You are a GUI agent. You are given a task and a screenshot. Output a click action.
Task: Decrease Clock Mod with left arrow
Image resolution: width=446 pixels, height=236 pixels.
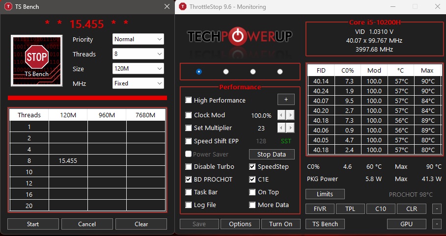point(281,115)
